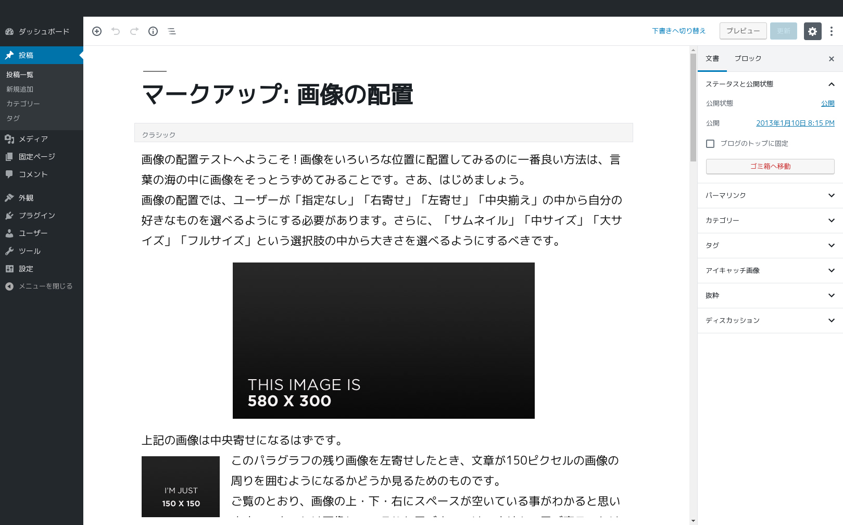
Task: Switch to the 文書 tab
Action: 712,59
